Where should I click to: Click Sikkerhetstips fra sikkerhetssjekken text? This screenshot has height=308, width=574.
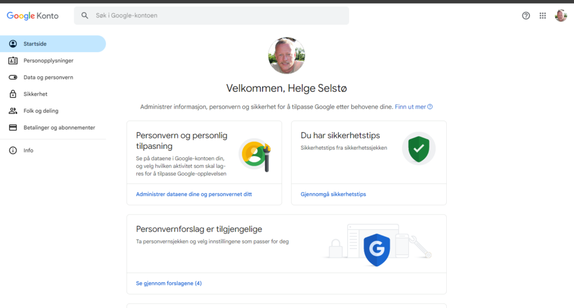344,148
